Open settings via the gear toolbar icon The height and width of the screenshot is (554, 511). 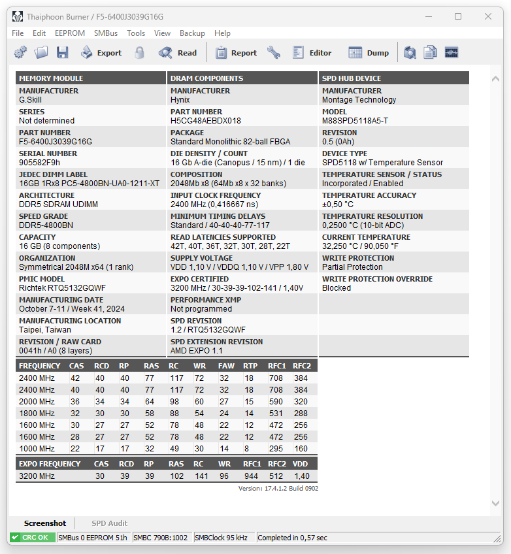pos(20,53)
